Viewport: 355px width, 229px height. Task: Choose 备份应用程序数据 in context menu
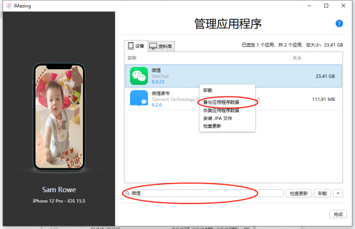221,102
